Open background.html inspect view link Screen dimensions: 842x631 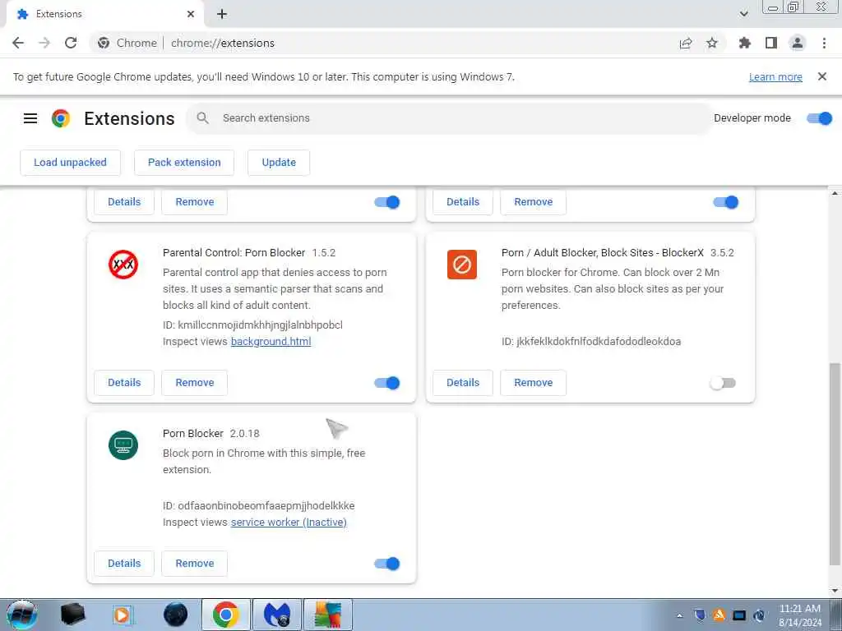(x=271, y=342)
